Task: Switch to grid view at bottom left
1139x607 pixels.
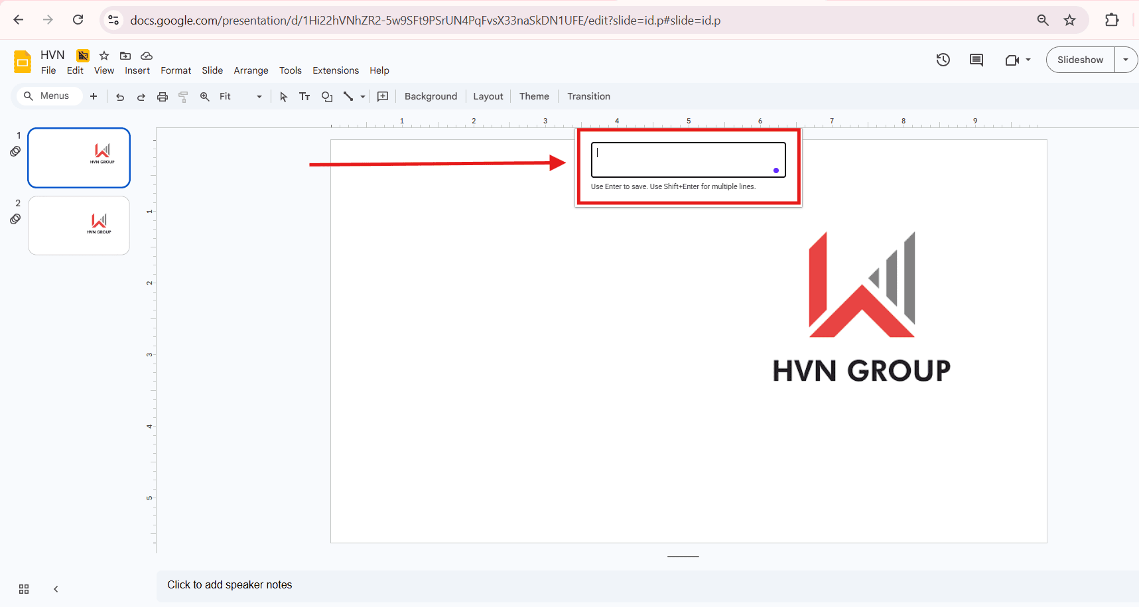Action: [24, 589]
